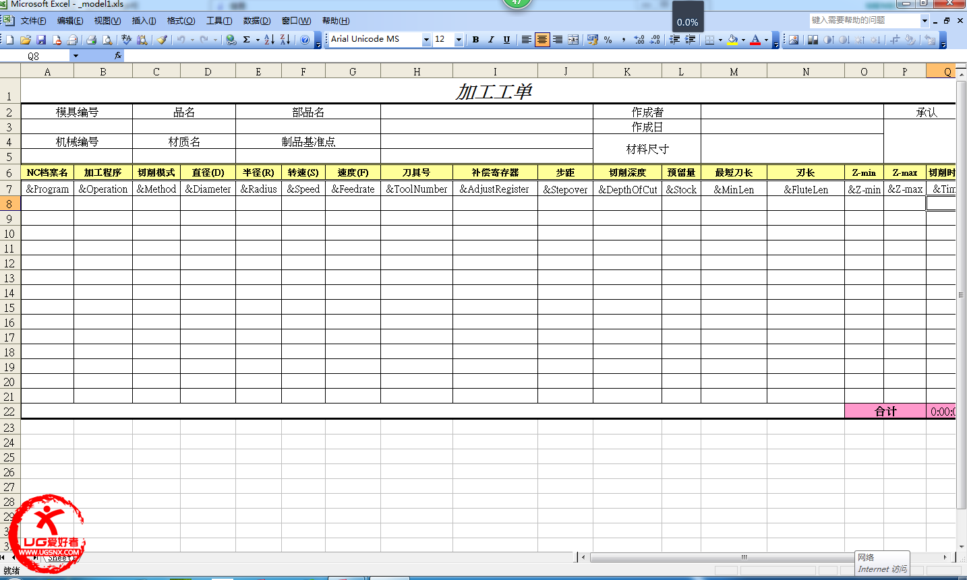The width and height of the screenshot is (967, 580).
Task: Select the pink 合计 cell
Action: point(885,412)
